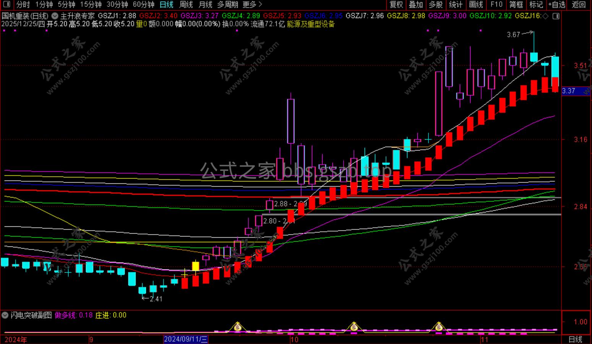Click the GSZJ1: 2.88 indicator value

(117, 16)
